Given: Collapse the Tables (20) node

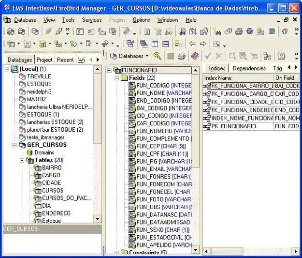Looking at the screenshot, I should (22, 160).
